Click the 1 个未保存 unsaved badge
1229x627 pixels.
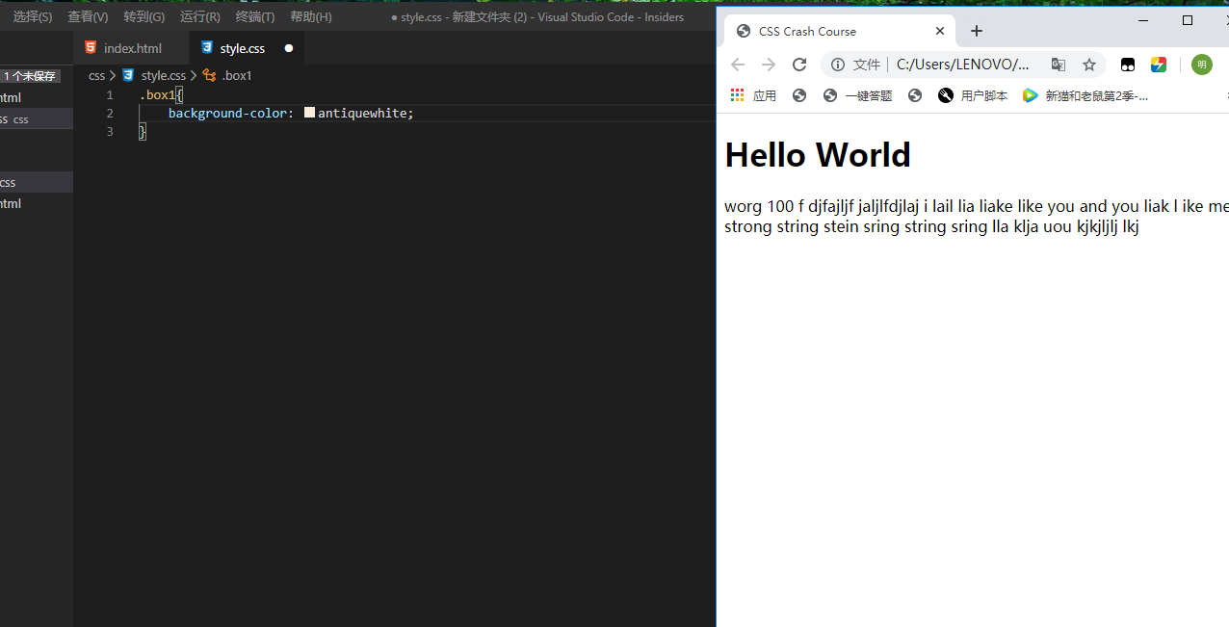pyautogui.click(x=30, y=76)
